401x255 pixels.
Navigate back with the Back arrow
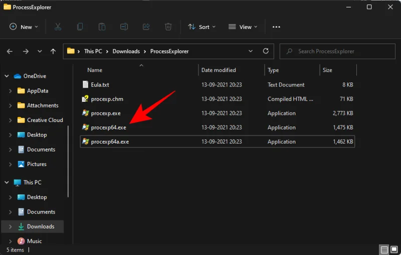click(x=10, y=51)
